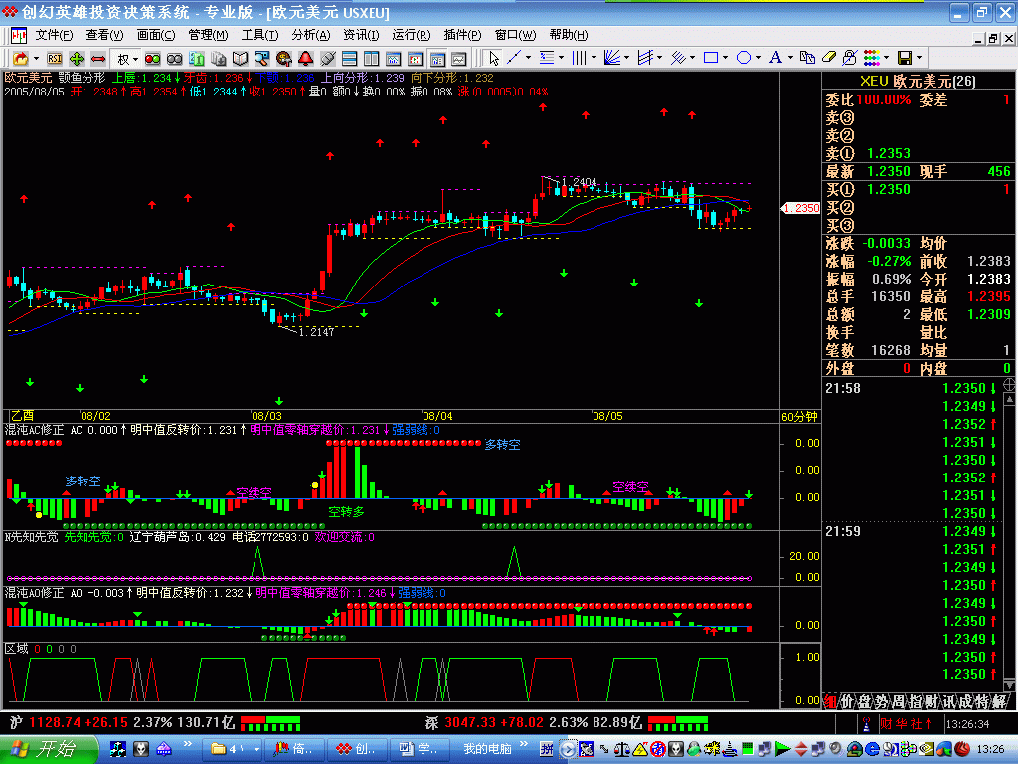This screenshot has height=764, width=1018.
Task: Click the 沪 1128.74 index status entry
Action: 121,722
